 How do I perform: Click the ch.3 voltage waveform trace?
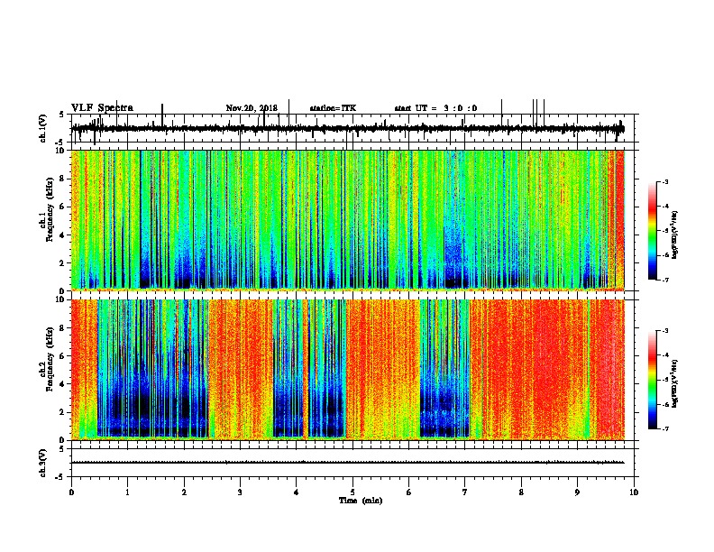click(348, 463)
